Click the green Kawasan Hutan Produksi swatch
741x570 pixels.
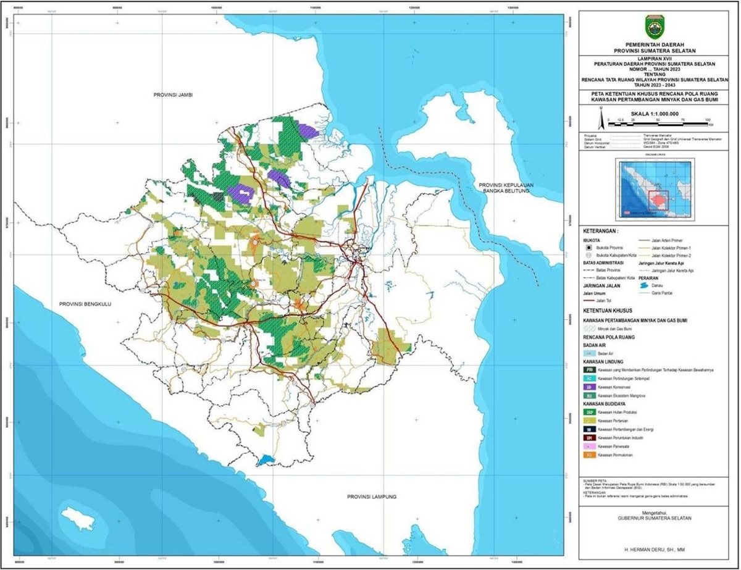pos(590,411)
